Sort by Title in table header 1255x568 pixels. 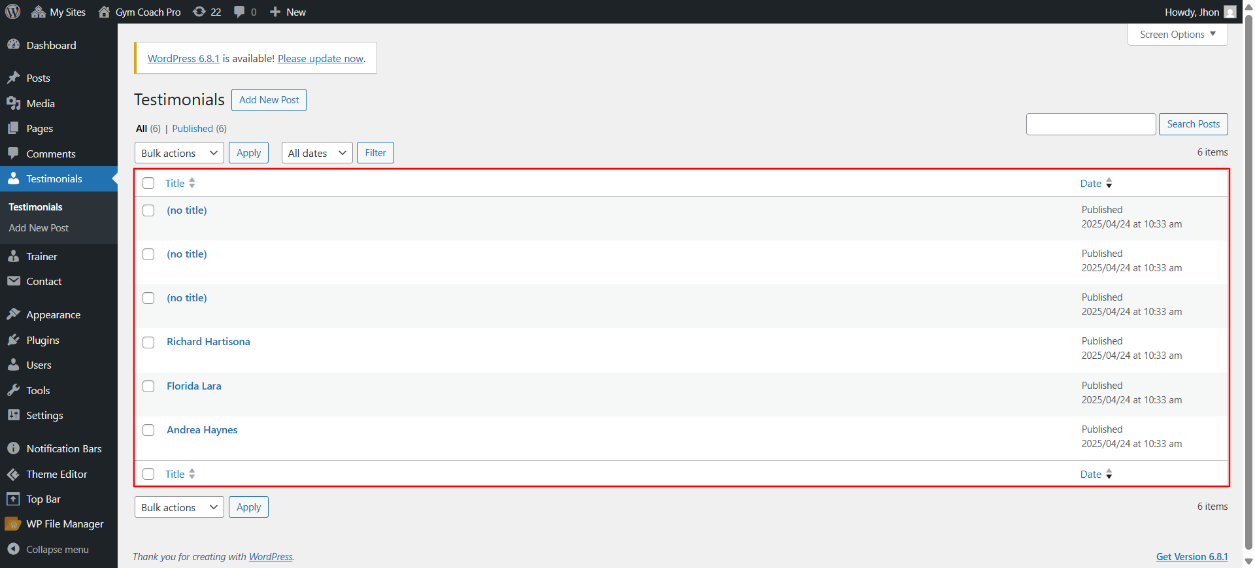(180, 183)
